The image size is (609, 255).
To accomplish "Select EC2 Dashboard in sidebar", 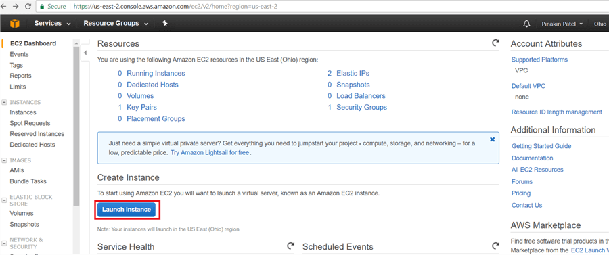I will [33, 43].
